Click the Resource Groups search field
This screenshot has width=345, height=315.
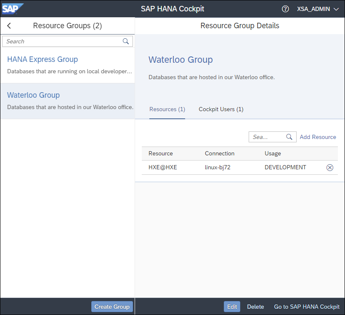coord(67,41)
